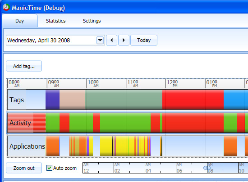Click the 1000 AM marker on timeline ruler
This screenshot has width=248, height=182.
tap(93, 83)
